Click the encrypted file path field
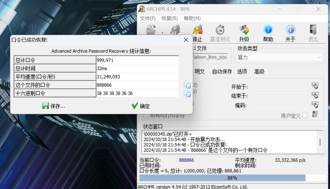Image resolution: width=330 pixels, height=189 pixels. tap(210, 57)
